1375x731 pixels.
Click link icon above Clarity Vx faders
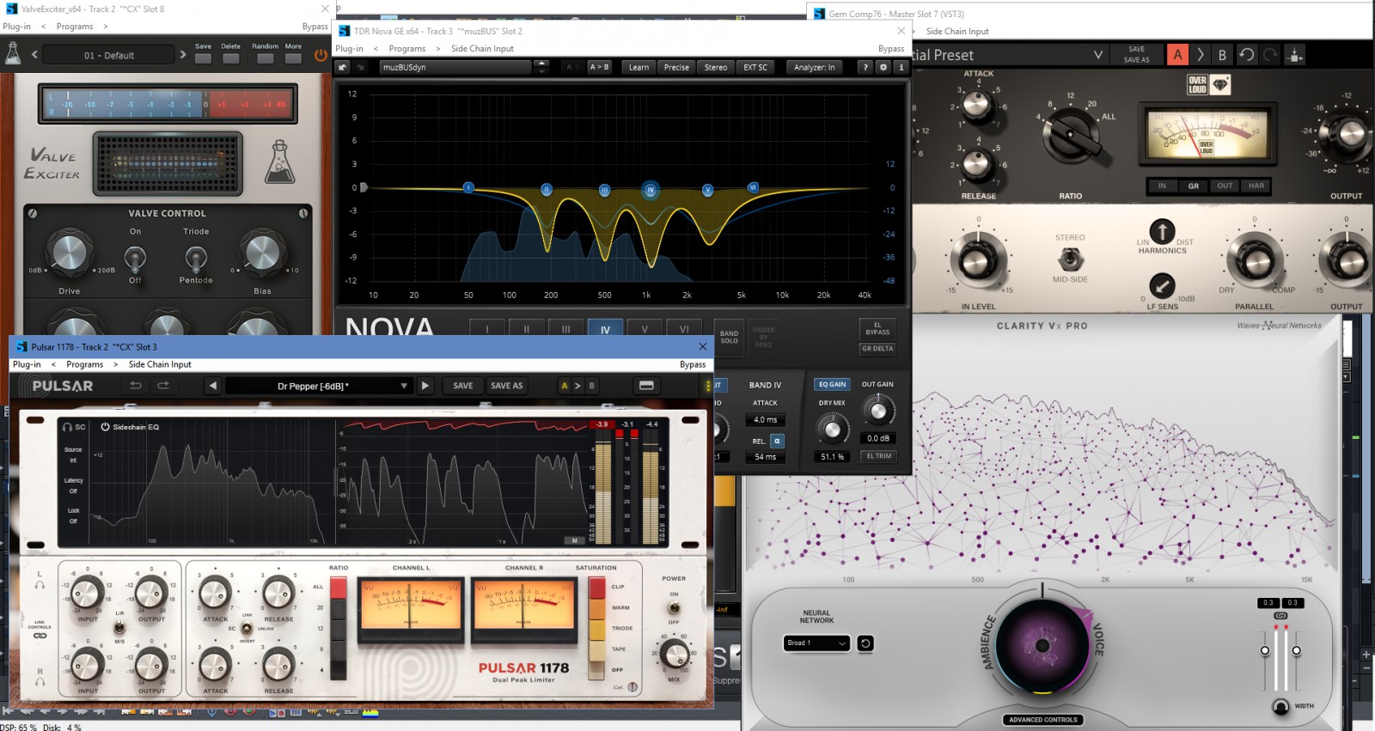[x=1280, y=616]
